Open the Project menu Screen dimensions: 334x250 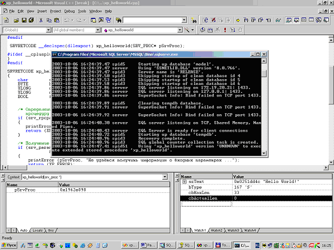[x=56, y=11]
